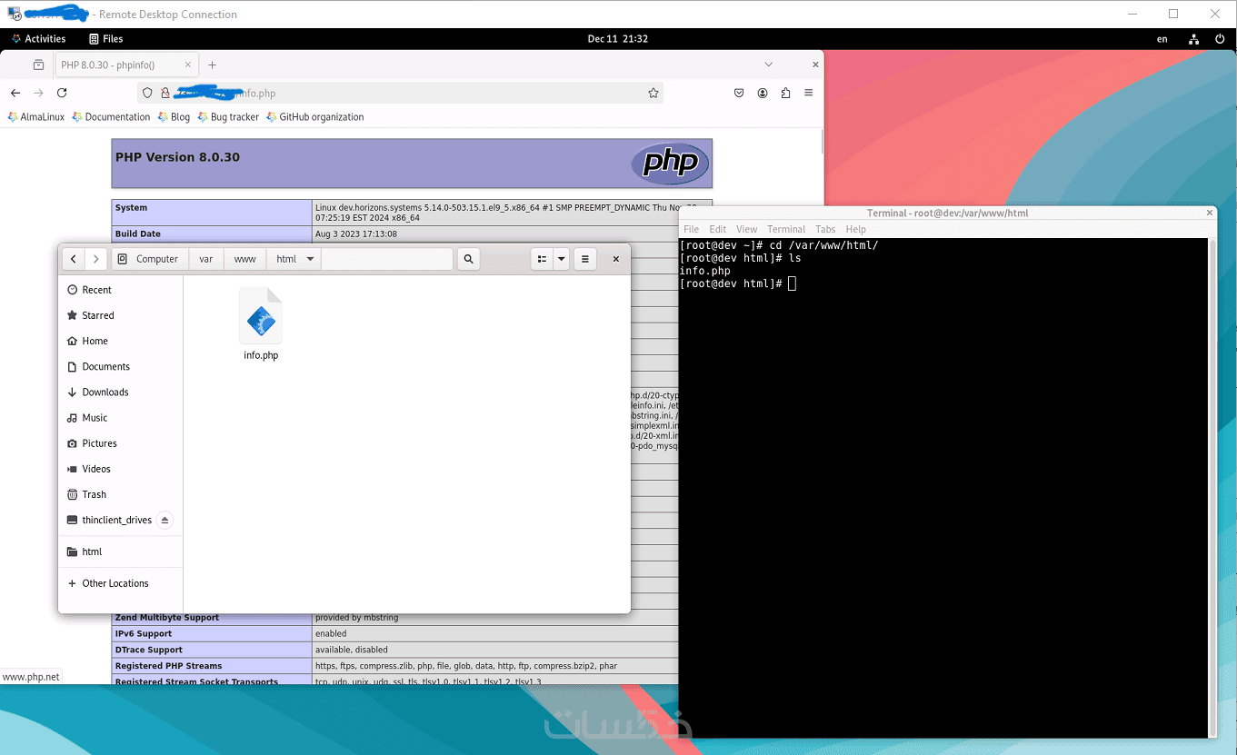Open the en keyboard layout menu
This screenshot has height=755, width=1237.
pyautogui.click(x=1162, y=39)
